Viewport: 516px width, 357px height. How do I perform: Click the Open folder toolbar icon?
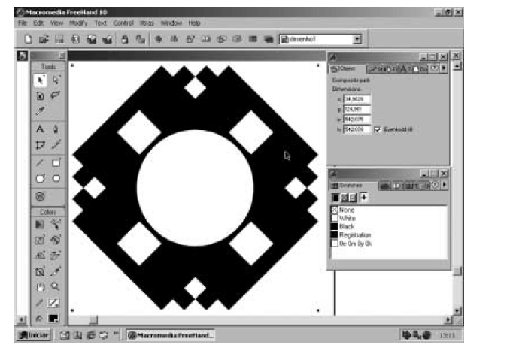pos(44,38)
